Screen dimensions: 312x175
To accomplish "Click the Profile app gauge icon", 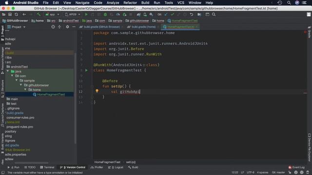I will [x=118, y=15].
